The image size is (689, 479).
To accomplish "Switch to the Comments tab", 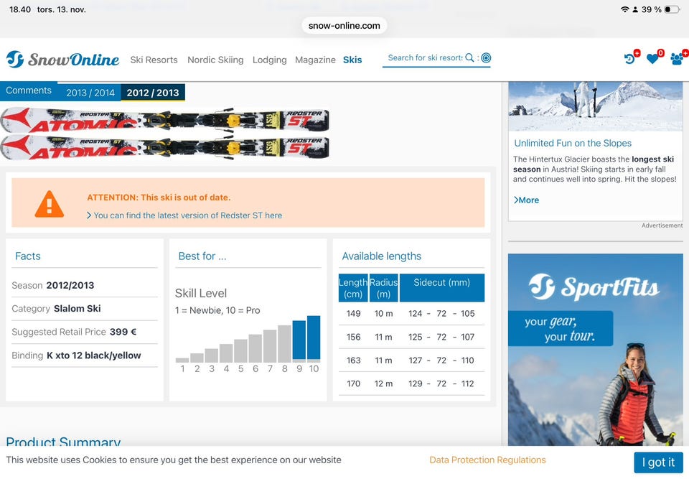I will coord(29,90).
